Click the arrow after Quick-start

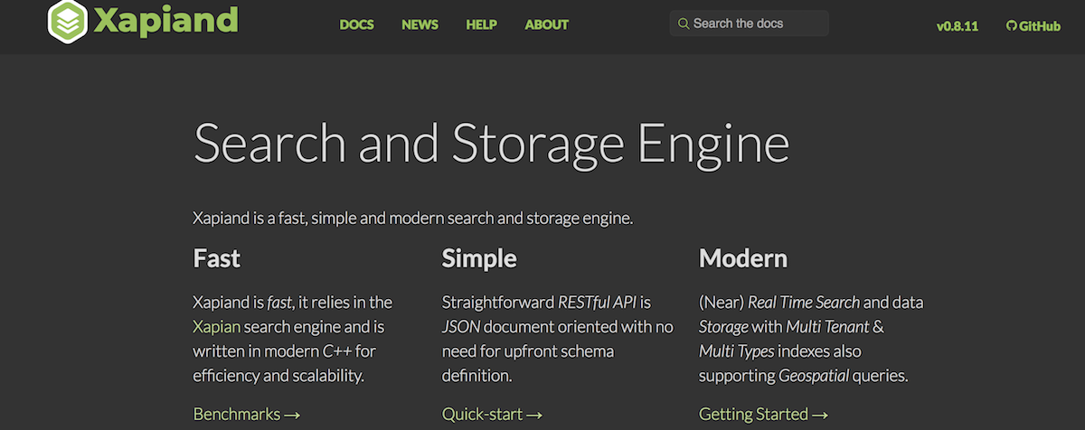tap(534, 415)
